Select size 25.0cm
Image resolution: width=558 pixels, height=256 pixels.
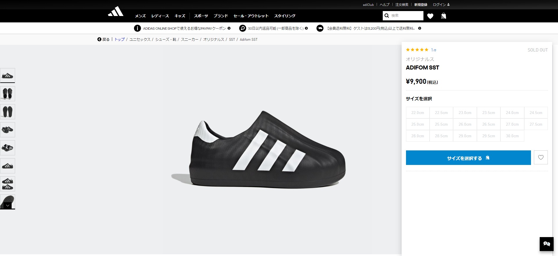click(x=418, y=124)
